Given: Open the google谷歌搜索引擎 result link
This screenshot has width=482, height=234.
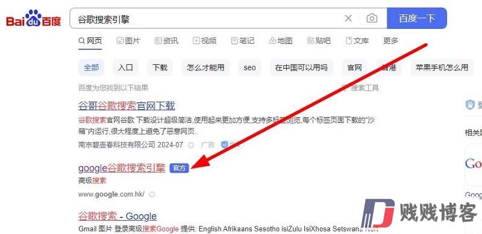Looking at the screenshot, I should tap(122, 168).
